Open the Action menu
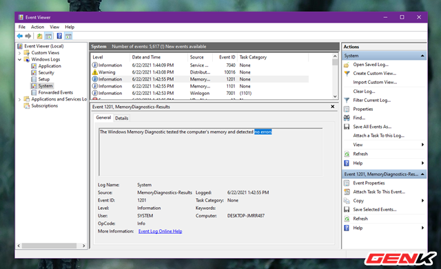 pos(37,27)
